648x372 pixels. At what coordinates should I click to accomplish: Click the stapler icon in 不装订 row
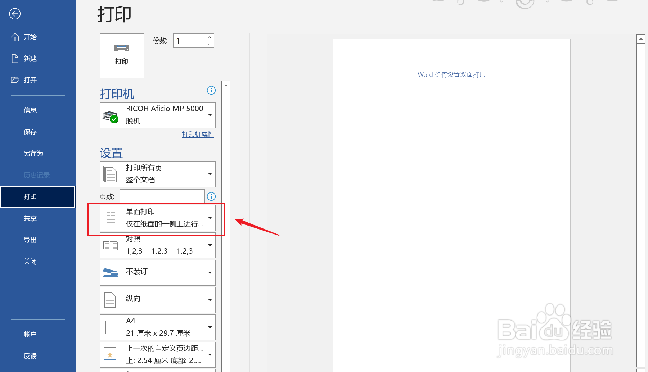pos(110,273)
